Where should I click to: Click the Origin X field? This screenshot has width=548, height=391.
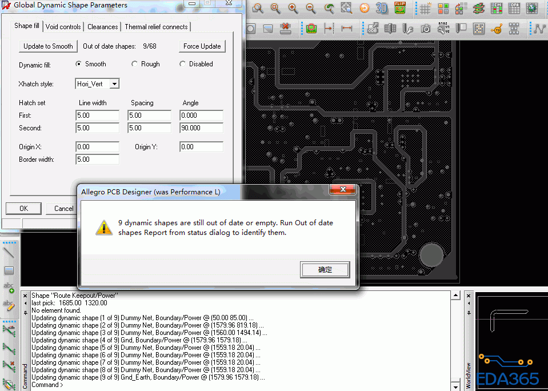coord(98,147)
